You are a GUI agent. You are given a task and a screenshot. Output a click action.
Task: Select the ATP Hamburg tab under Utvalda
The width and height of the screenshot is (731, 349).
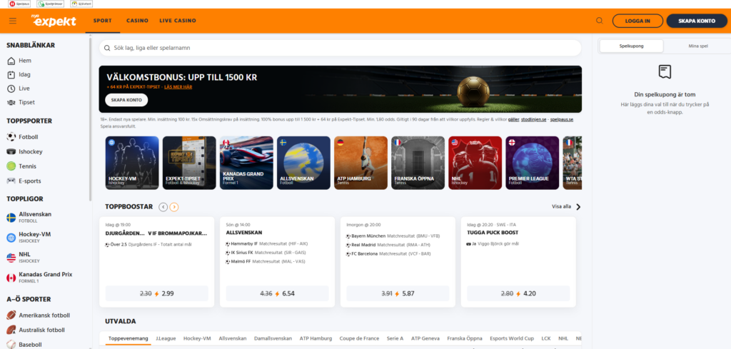click(x=316, y=339)
